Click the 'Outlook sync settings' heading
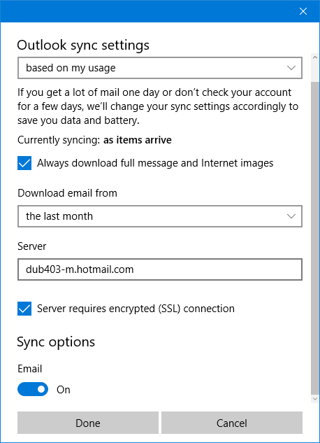Screen dimensions: 320x443 [x=83, y=45]
